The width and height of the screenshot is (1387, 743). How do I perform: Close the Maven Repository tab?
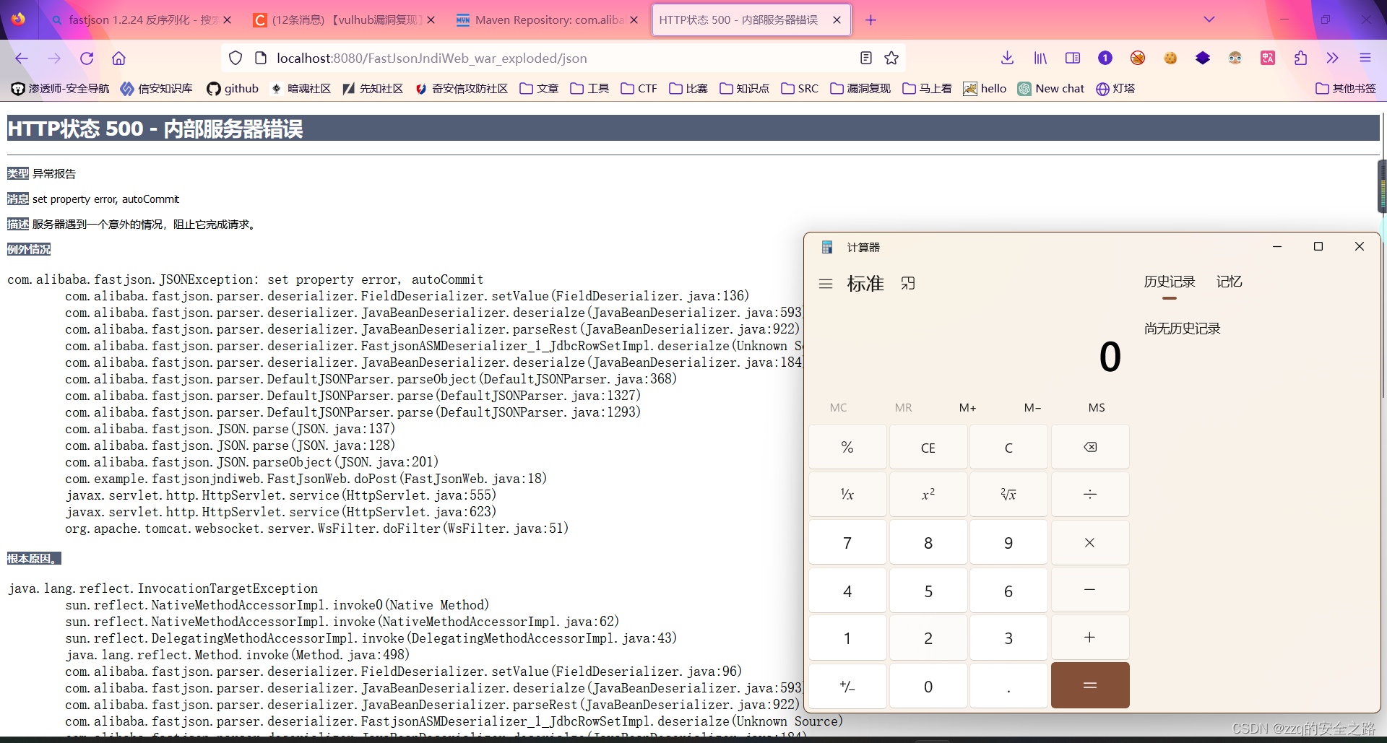pos(634,20)
